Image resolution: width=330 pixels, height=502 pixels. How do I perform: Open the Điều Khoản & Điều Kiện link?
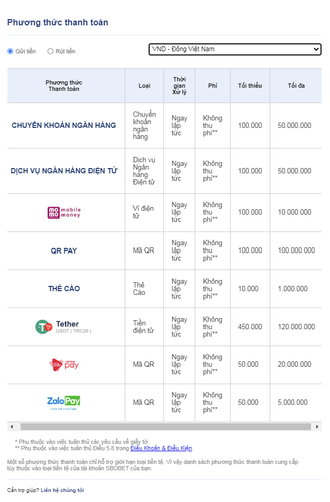tap(161, 449)
